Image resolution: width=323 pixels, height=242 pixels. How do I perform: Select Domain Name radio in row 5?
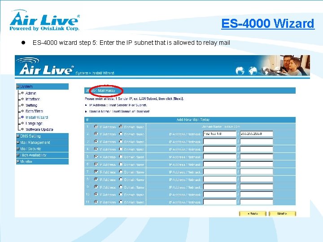pos(121,156)
